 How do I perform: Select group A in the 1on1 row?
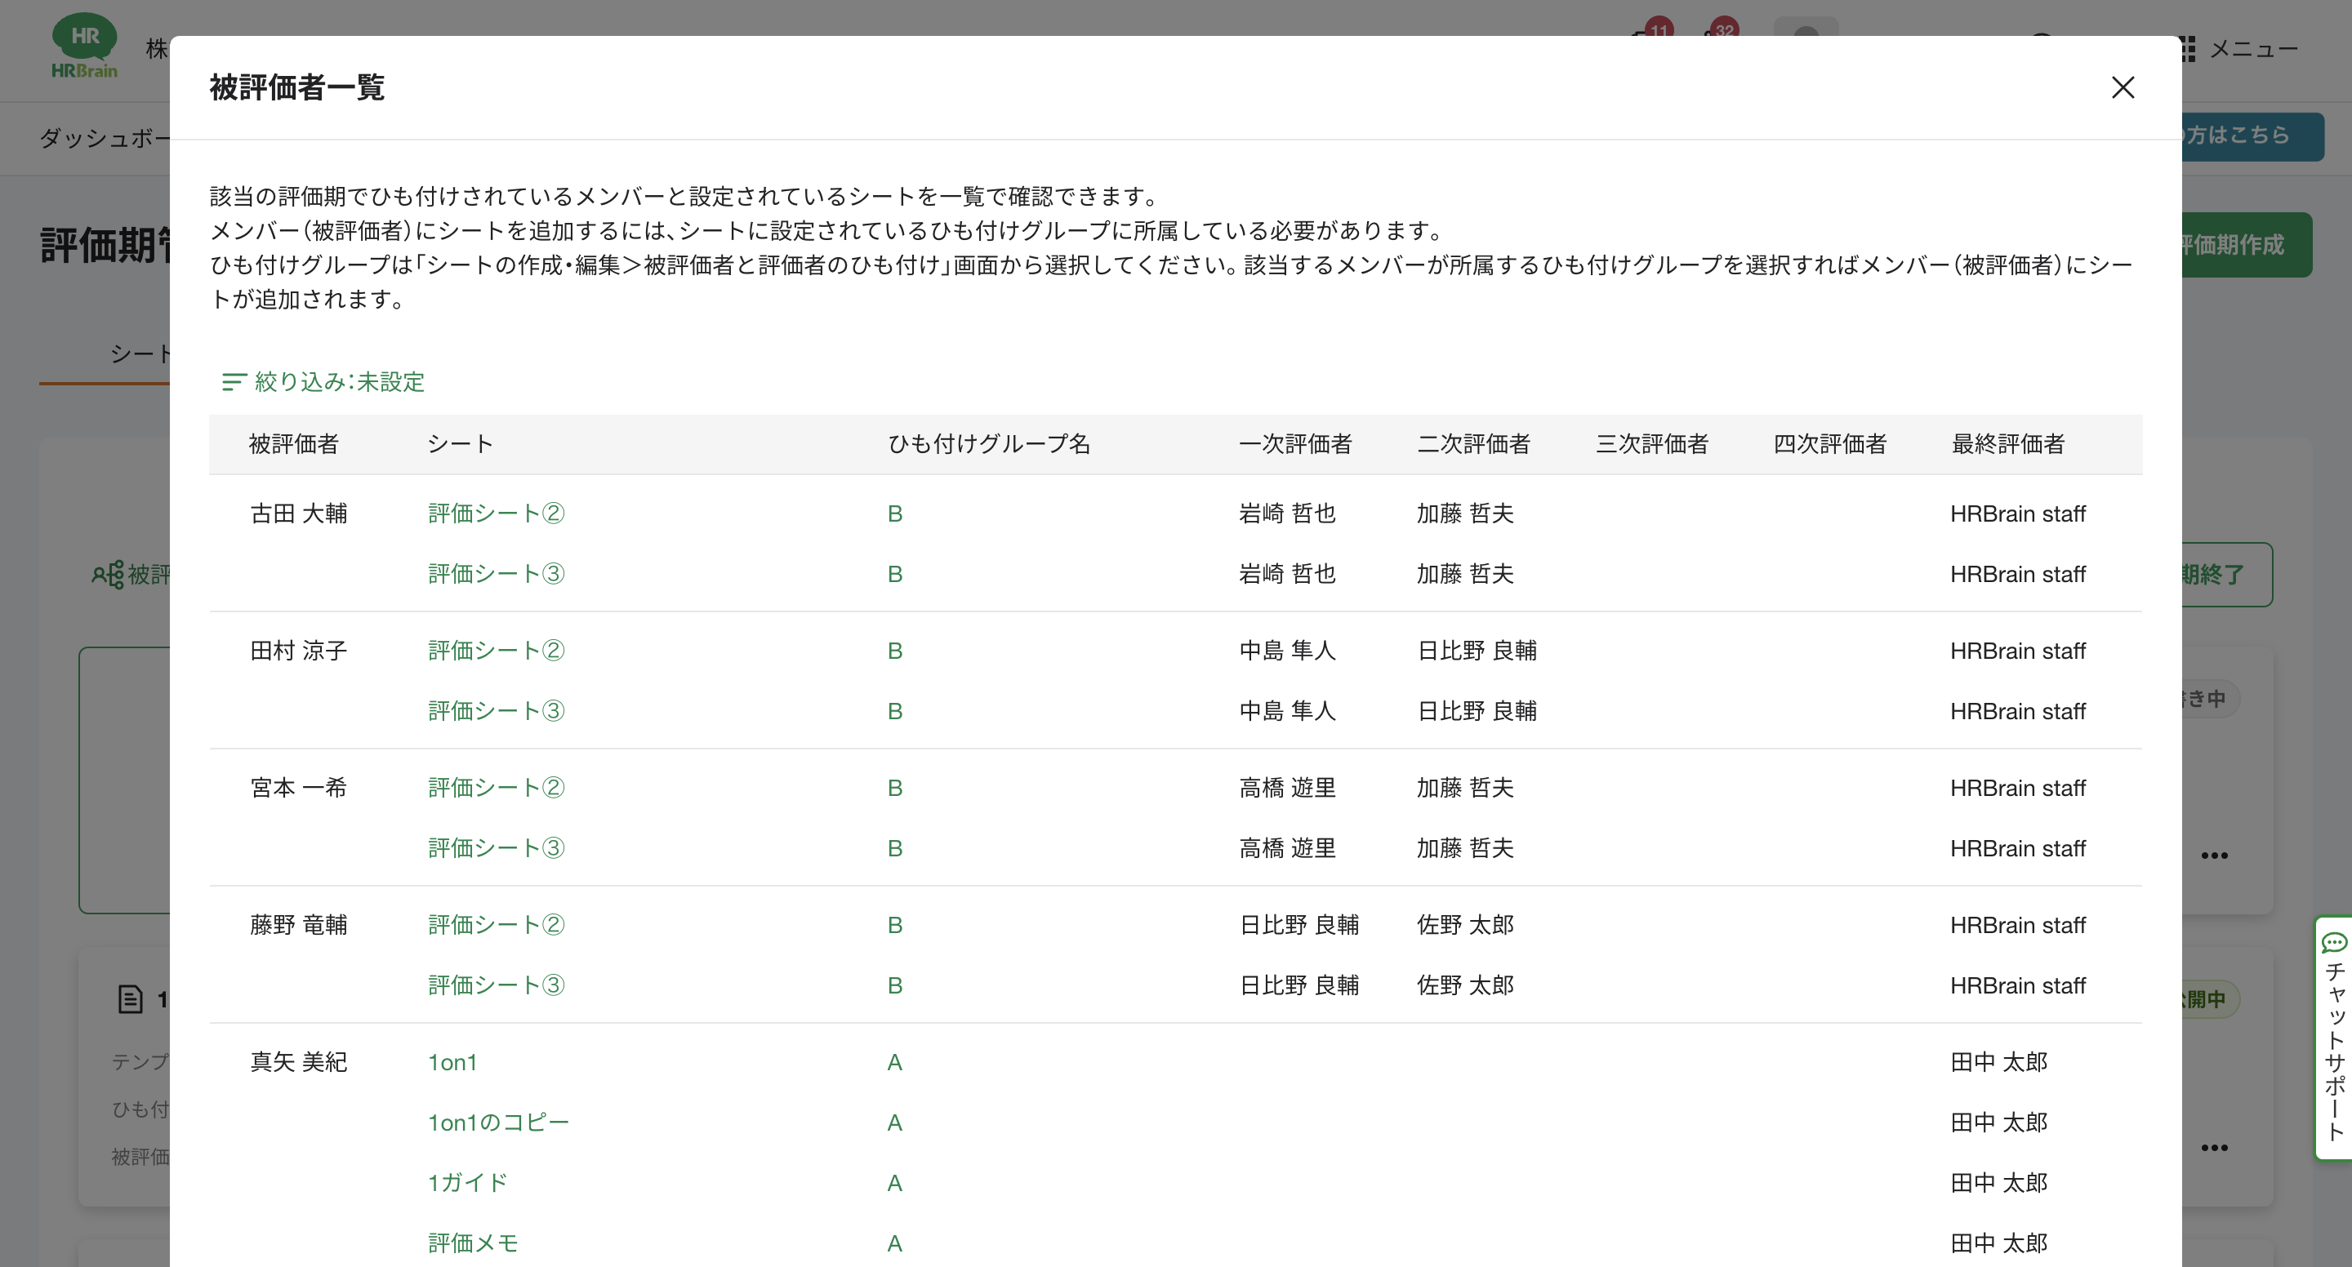pyautogui.click(x=895, y=1061)
